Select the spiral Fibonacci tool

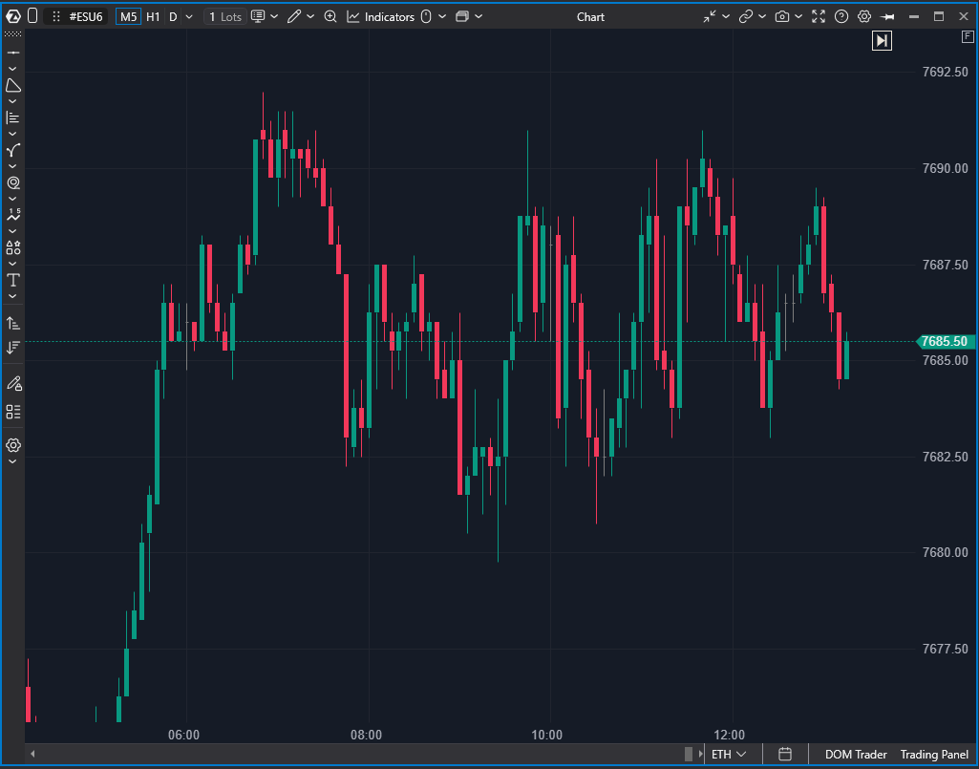point(13,183)
